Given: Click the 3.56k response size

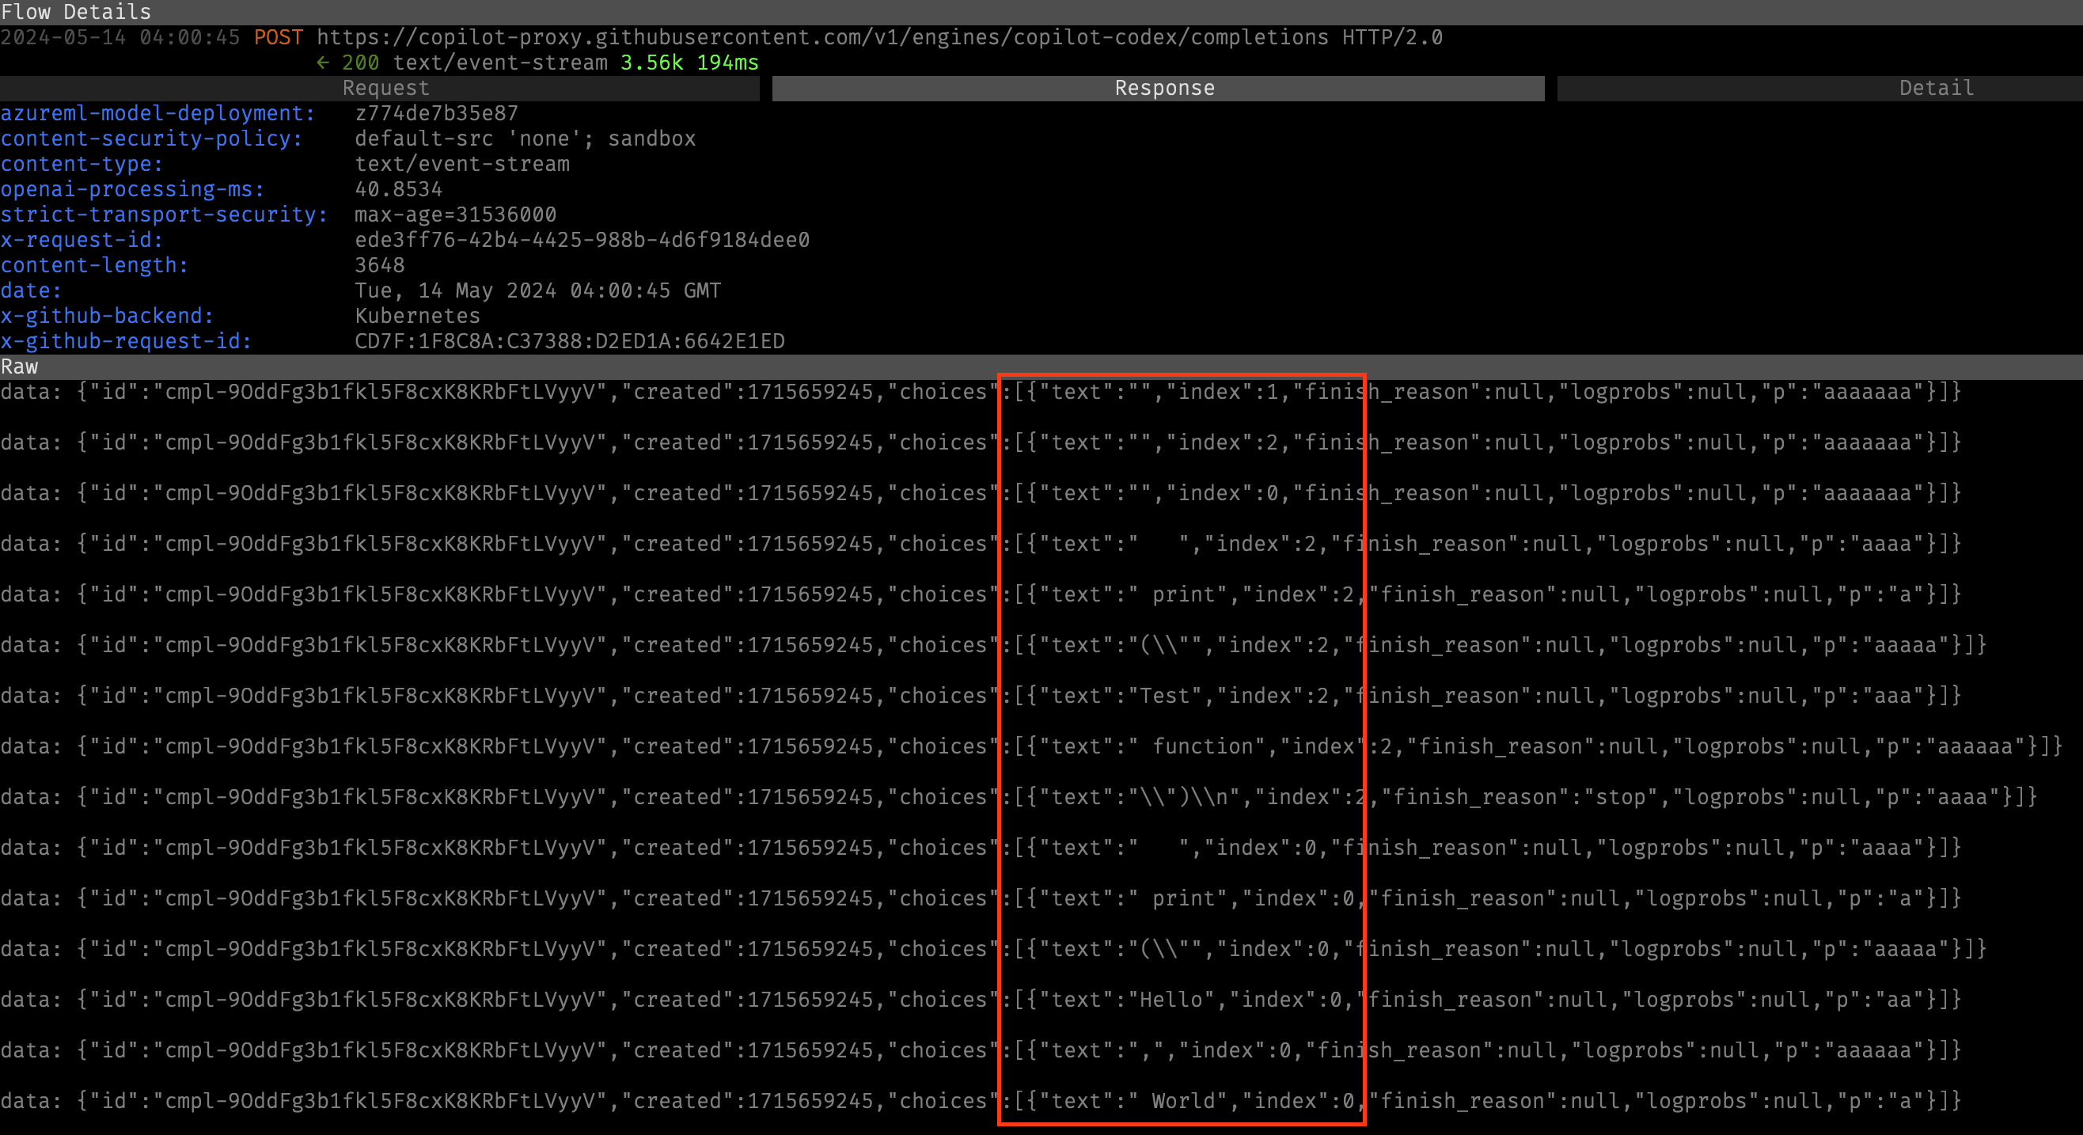Looking at the screenshot, I should tap(652, 63).
